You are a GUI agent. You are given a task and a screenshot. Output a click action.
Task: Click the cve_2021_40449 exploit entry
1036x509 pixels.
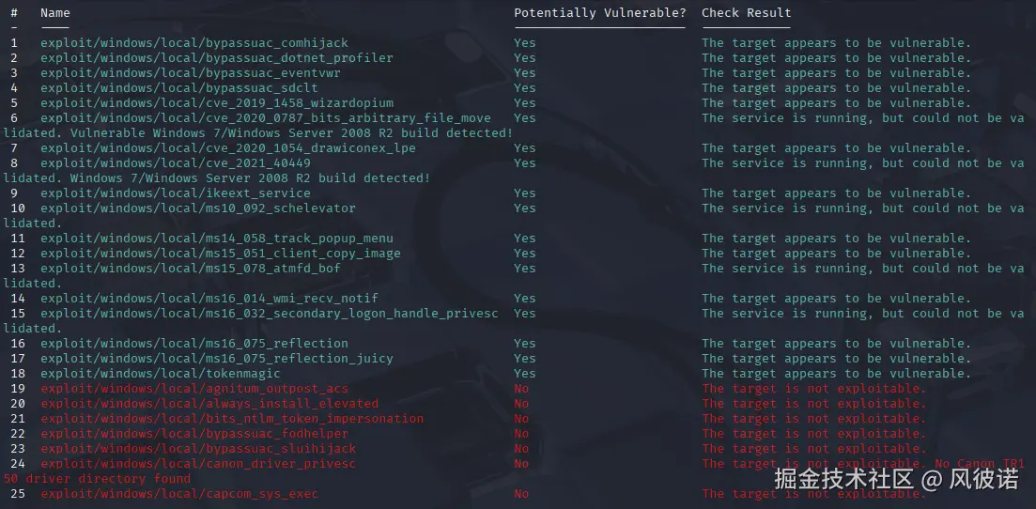[x=176, y=163]
